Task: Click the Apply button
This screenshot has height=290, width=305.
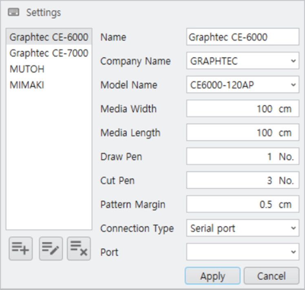Action: (212, 276)
